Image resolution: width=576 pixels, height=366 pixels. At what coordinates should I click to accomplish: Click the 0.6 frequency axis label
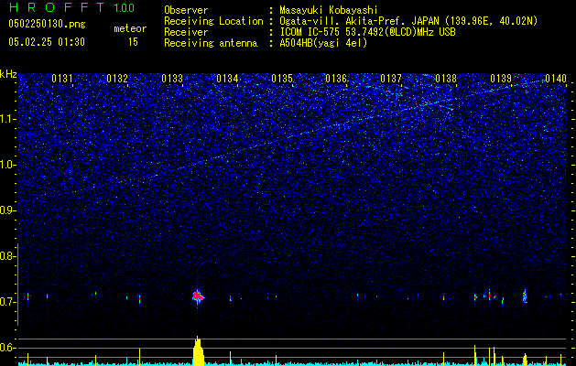coord(7,348)
